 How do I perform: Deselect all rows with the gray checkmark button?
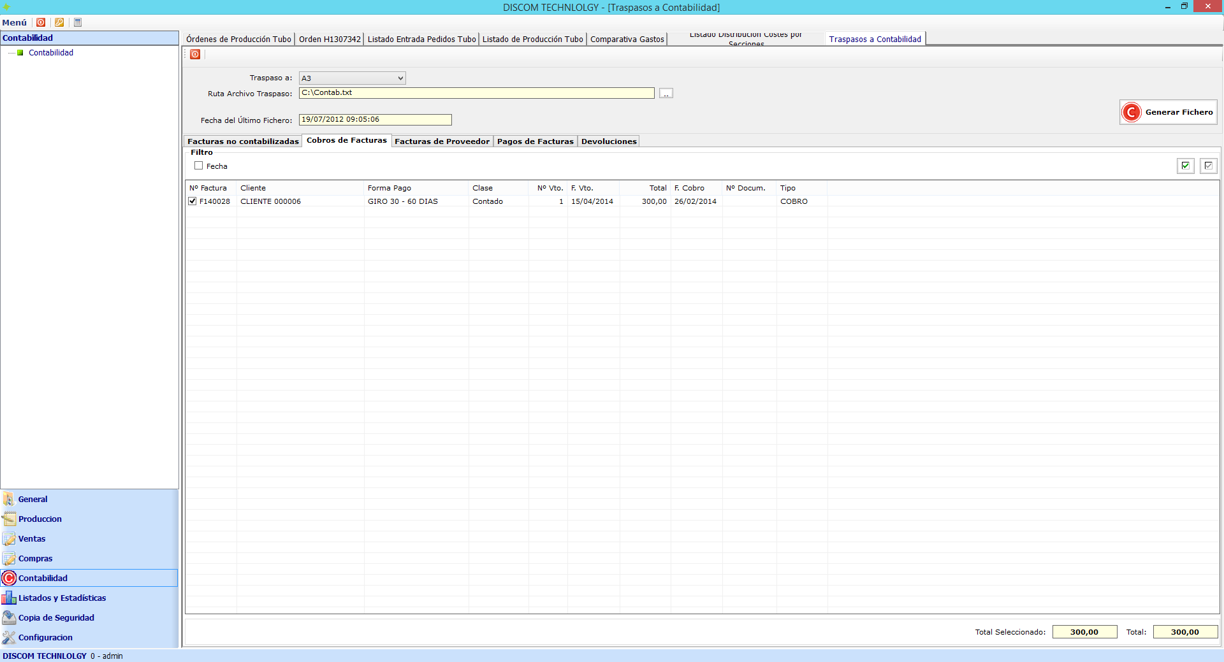[1208, 166]
